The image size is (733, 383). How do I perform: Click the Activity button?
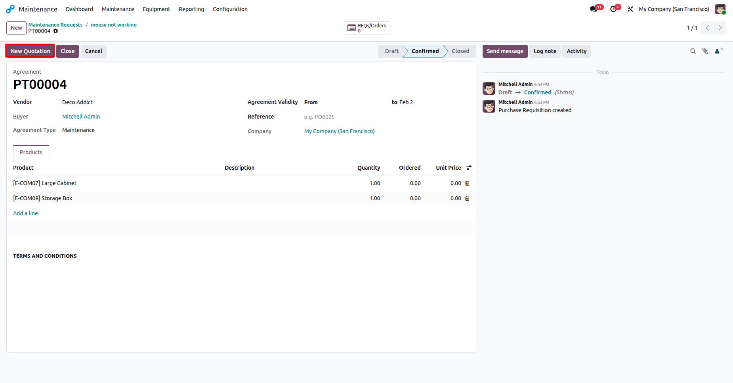click(x=576, y=51)
